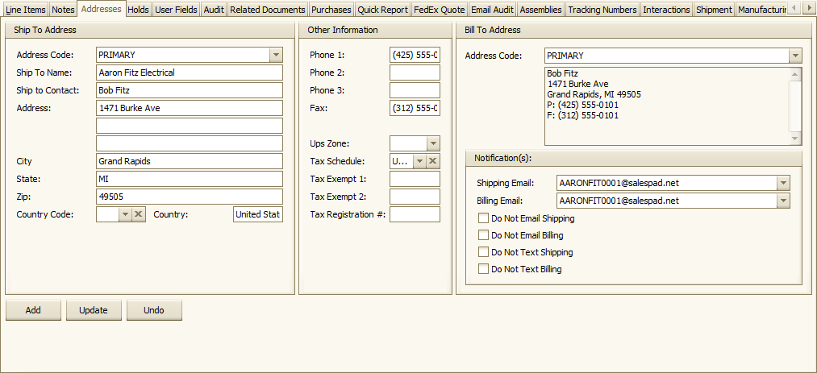The width and height of the screenshot is (817, 373).
Task: Open Bill To Address Code dropdown
Action: click(795, 56)
